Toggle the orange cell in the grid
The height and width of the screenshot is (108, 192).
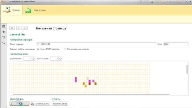(95, 83)
